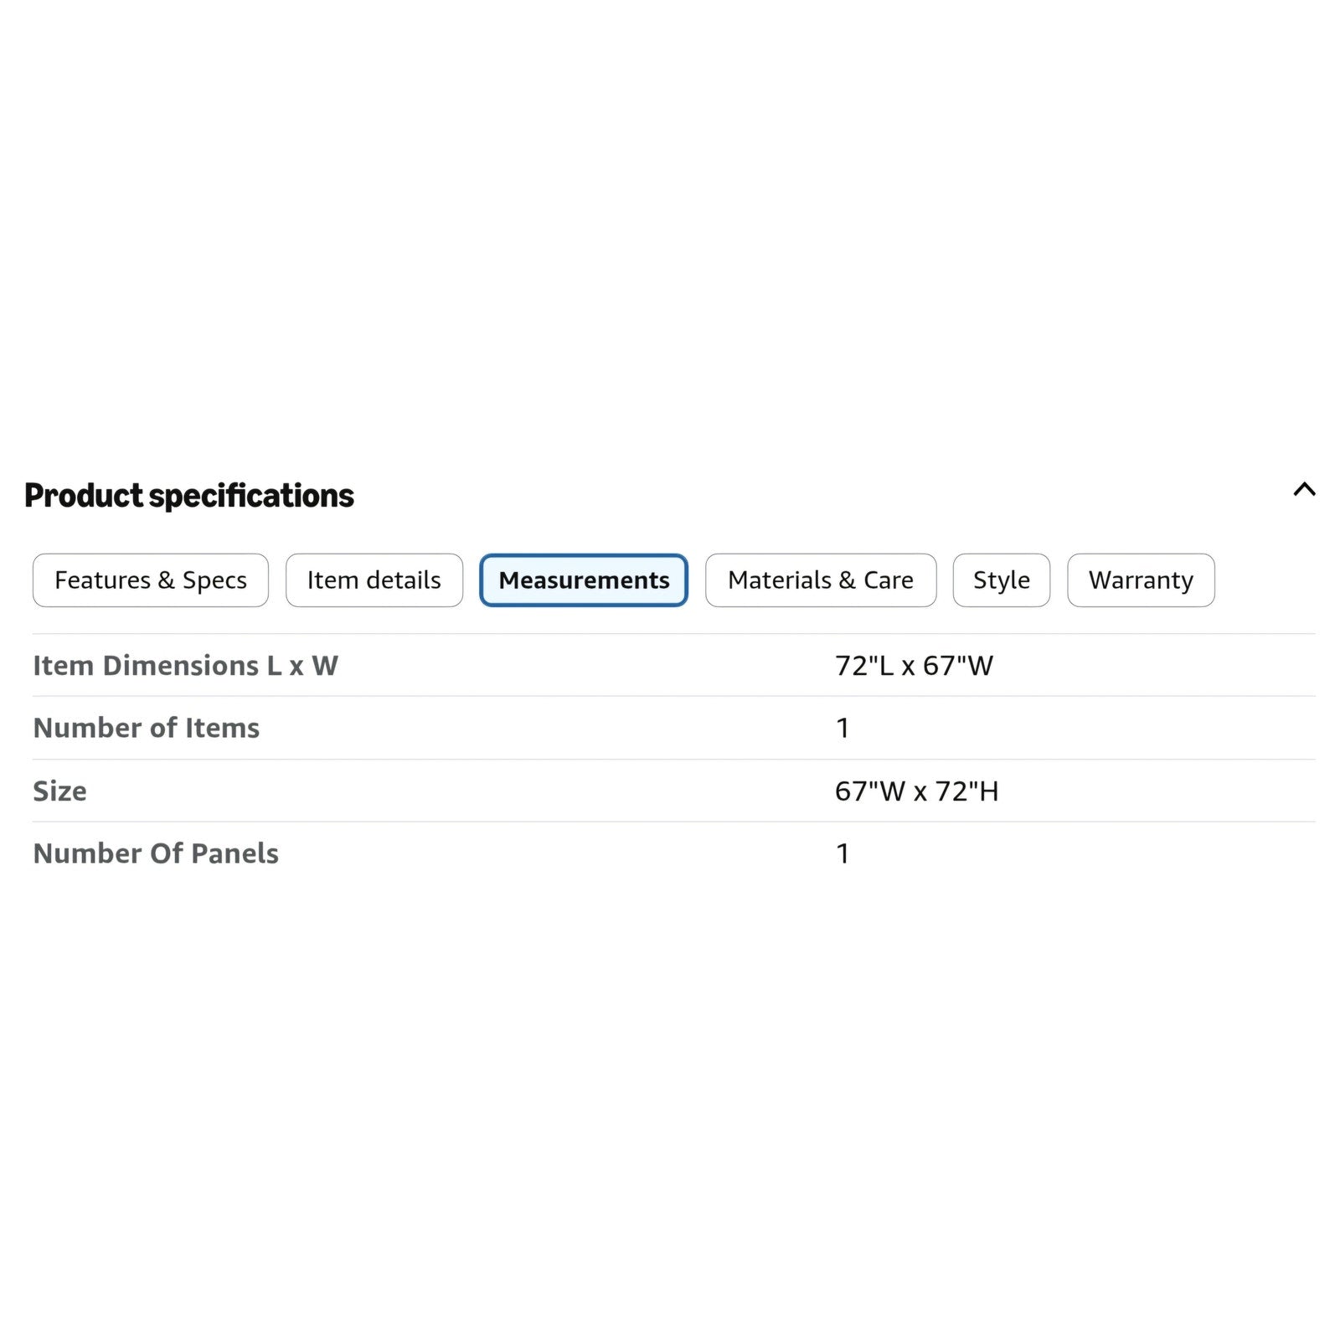Click the Product specifications heading
Image resolution: width=1340 pixels, height=1340 pixels.
[189, 496]
